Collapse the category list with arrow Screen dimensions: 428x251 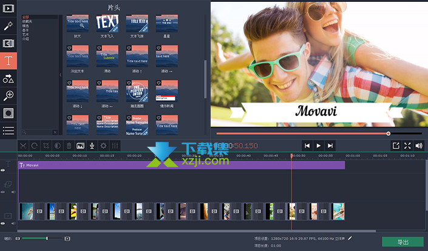(60, 75)
